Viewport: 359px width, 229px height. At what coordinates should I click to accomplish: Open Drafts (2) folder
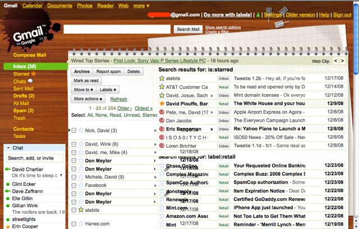coord(24,96)
